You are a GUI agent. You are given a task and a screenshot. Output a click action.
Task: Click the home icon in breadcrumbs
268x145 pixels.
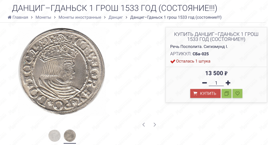pos(9,17)
